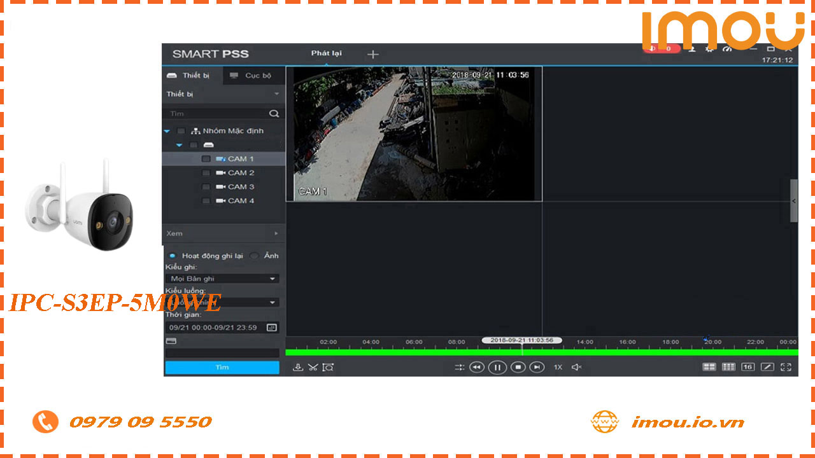Select the video export/download icon

(x=299, y=367)
